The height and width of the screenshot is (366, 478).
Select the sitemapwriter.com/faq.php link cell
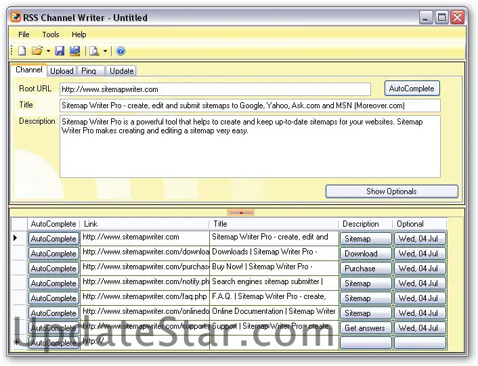[145, 298]
